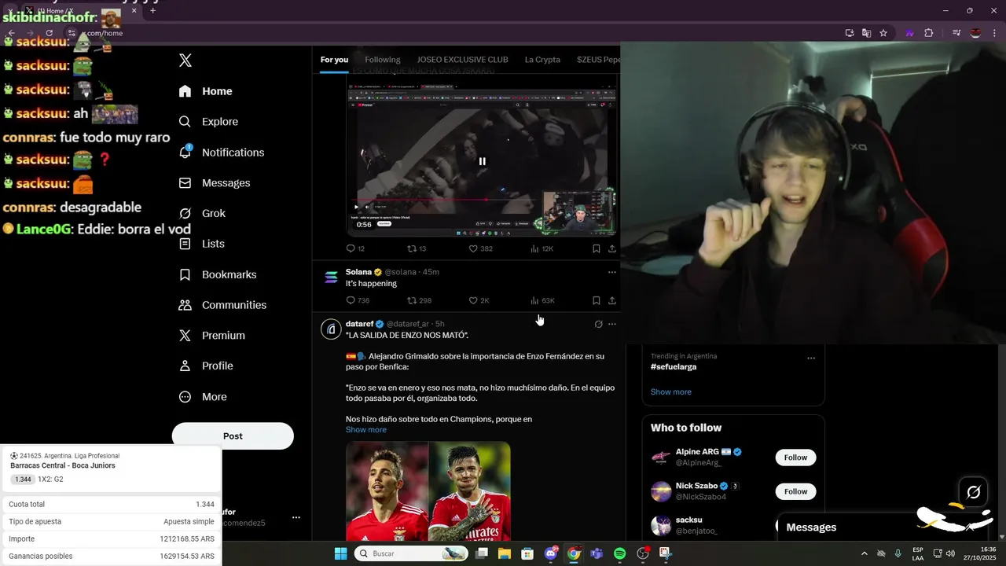1006x566 pixels.
Task: Bookmark this page with the star icon
Action: (x=883, y=33)
